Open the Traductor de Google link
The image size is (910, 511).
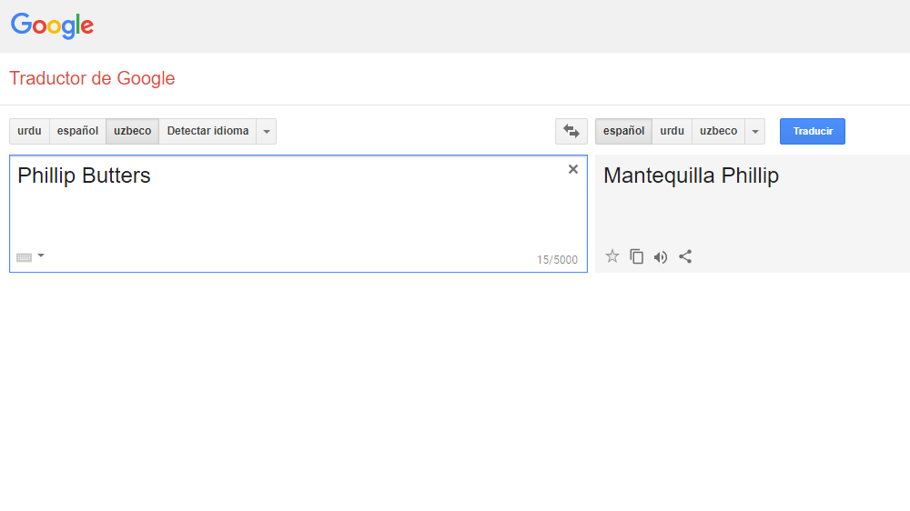92,78
